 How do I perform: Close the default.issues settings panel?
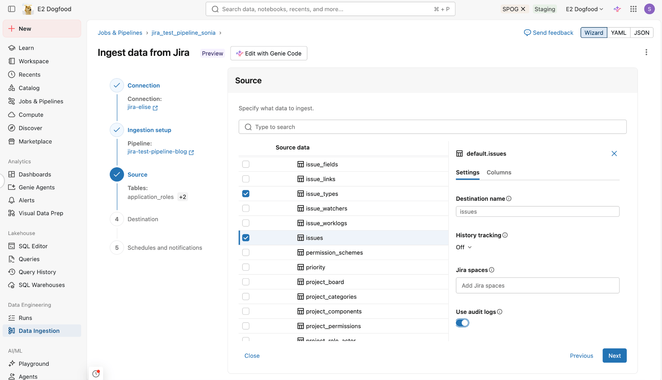point(614,154)
